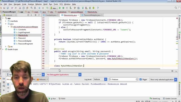This screenshot has height=102, width=181.
Task: Open LoginFragment class in project tree
Action: click(24, 32)
